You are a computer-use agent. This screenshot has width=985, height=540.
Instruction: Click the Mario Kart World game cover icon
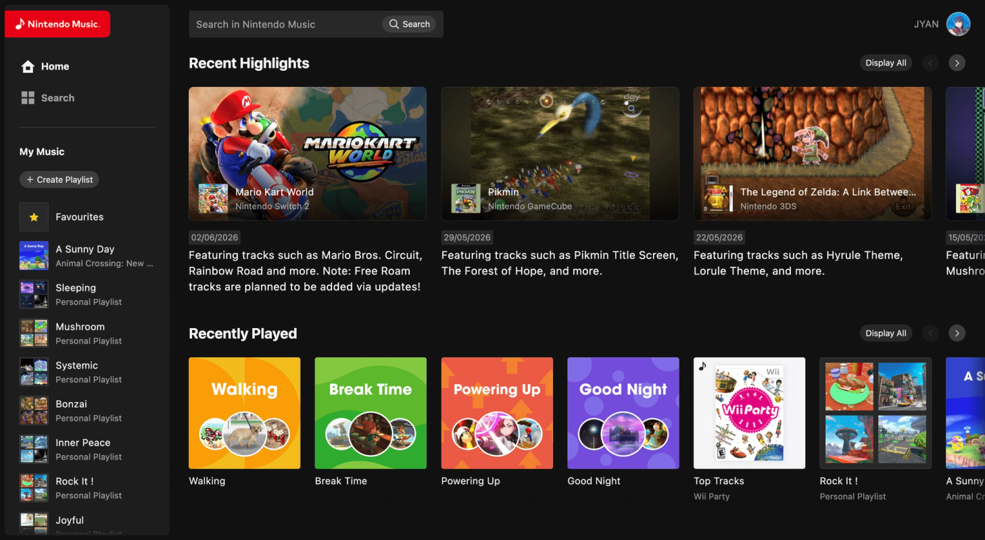pyautogui.click(x=213, y=198)
